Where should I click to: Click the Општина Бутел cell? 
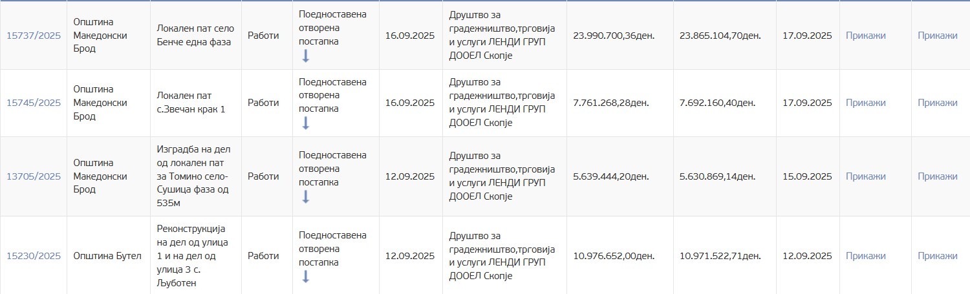tap(107, 256)
